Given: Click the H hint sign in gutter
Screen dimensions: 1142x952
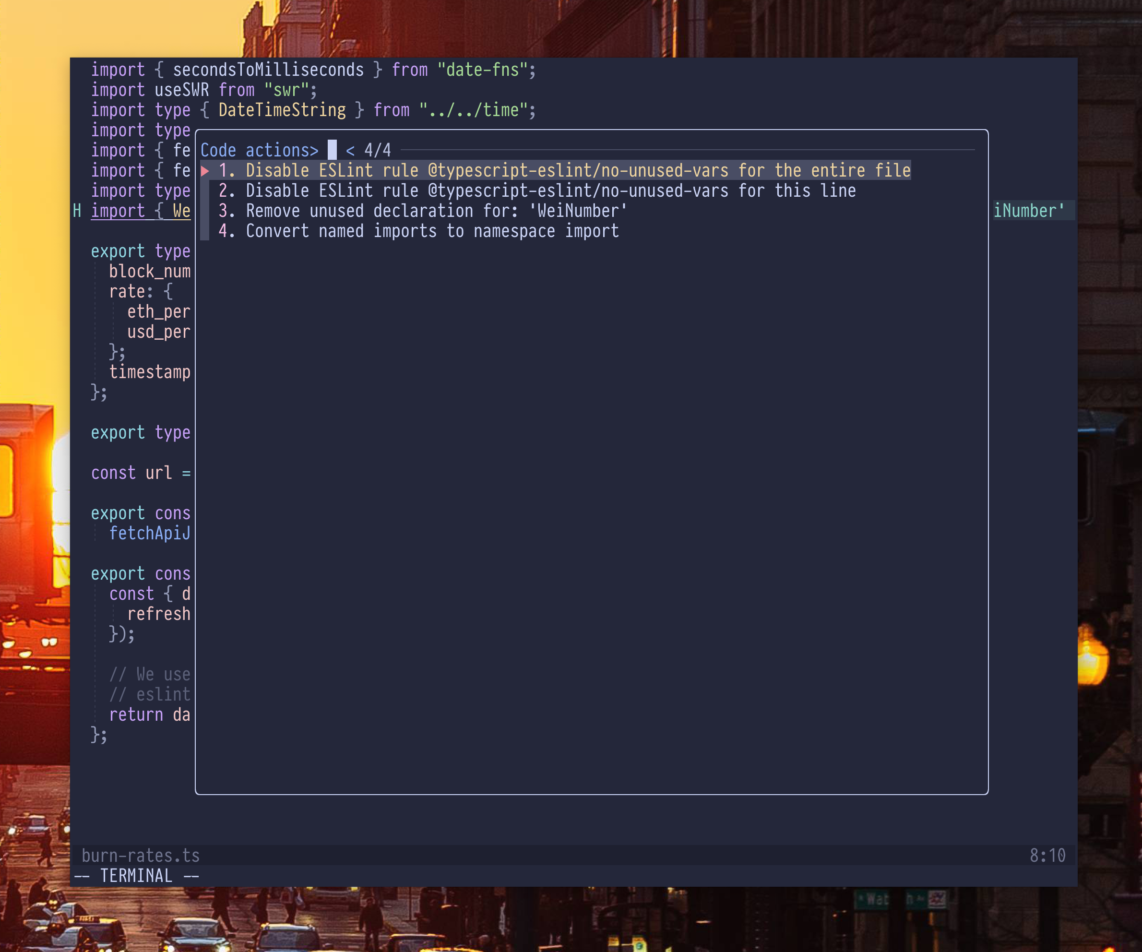Looking at the screenshot, I should [77, 211].
